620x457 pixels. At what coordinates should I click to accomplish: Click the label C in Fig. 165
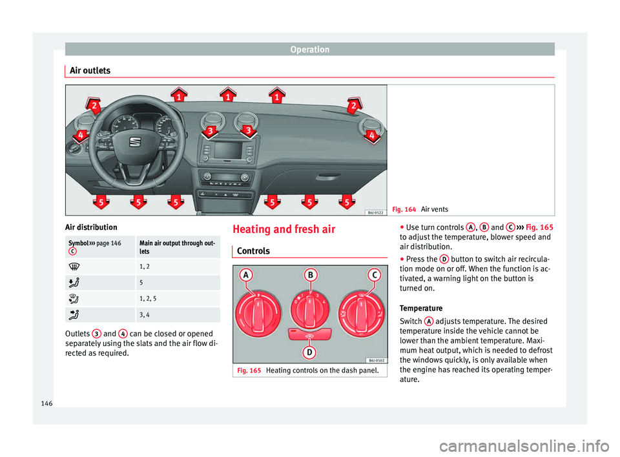[374, 275]
